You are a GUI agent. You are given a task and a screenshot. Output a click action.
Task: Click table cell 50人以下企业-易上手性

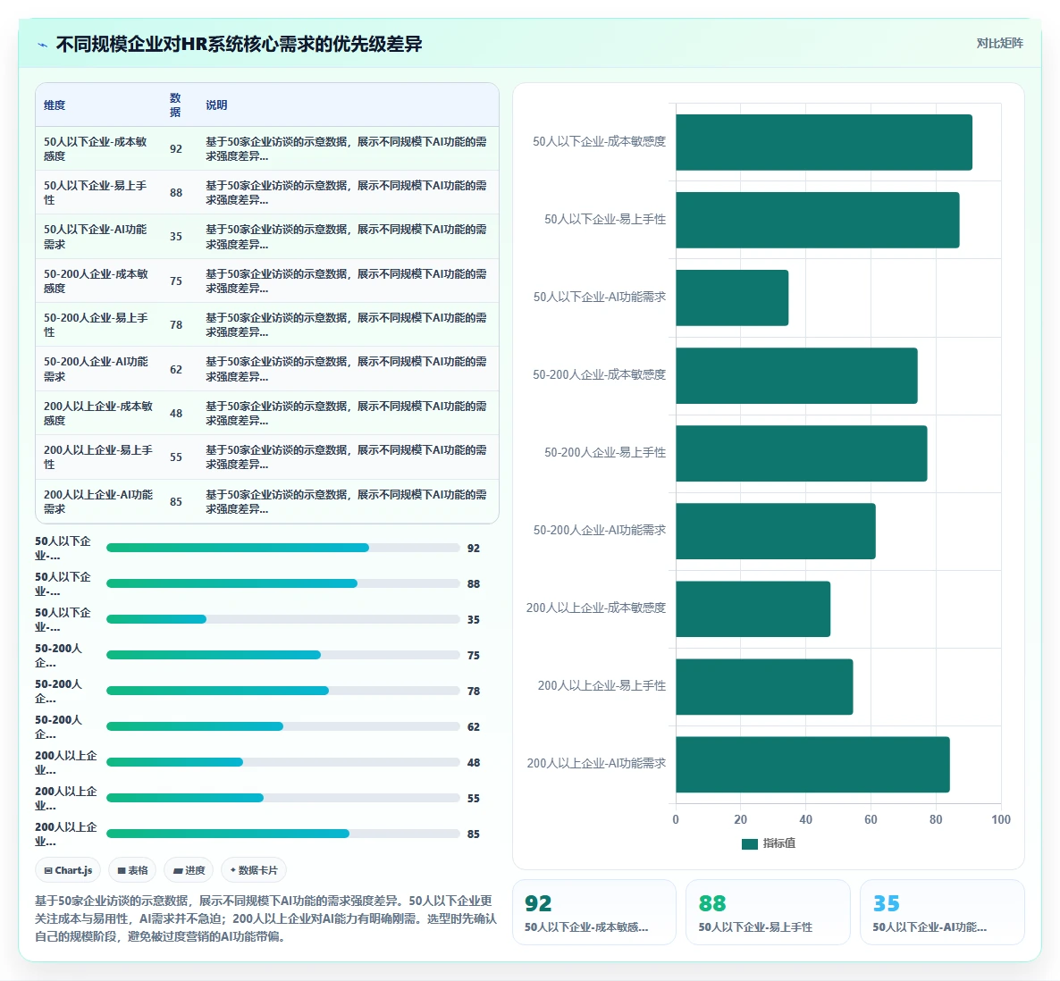tap(98, 193)
